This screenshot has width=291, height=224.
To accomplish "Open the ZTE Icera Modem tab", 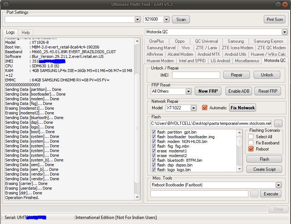I will tap(237, 48).
